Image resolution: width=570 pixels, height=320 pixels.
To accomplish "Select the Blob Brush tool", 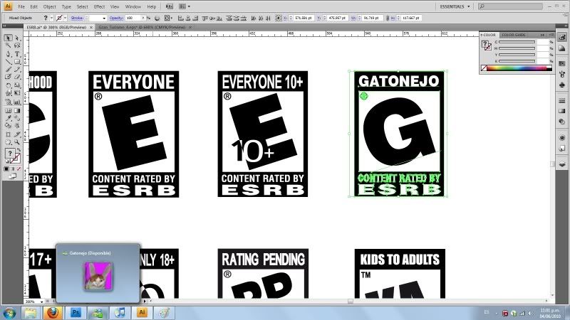I will 8,77.
